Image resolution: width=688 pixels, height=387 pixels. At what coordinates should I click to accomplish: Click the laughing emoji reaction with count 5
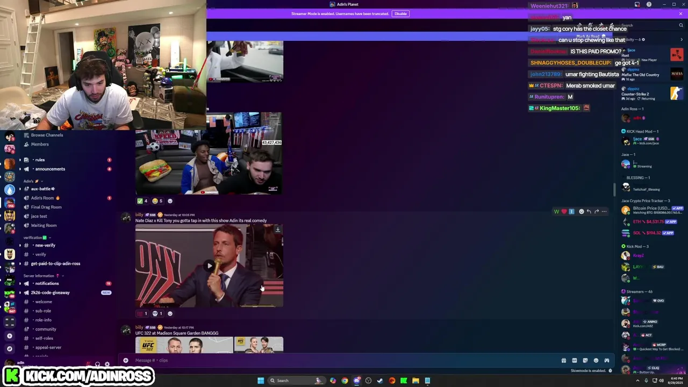157,201
